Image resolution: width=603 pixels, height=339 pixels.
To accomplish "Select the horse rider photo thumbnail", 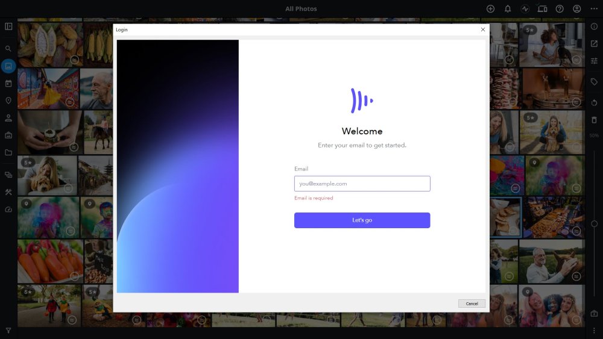I will click(x=98, y=132).
